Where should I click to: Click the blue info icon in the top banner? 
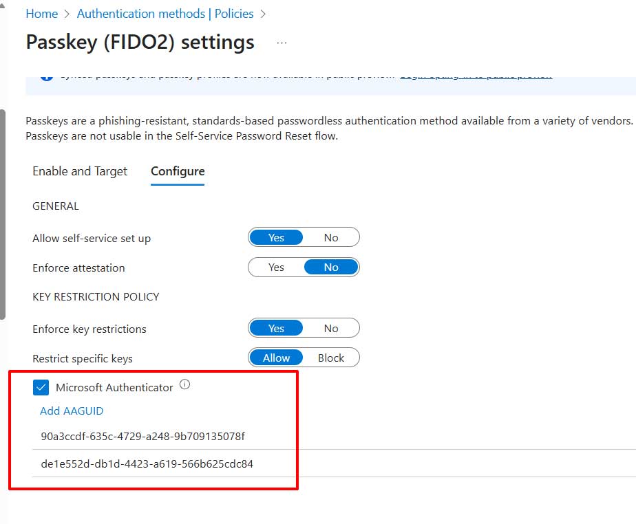(47, 77)
